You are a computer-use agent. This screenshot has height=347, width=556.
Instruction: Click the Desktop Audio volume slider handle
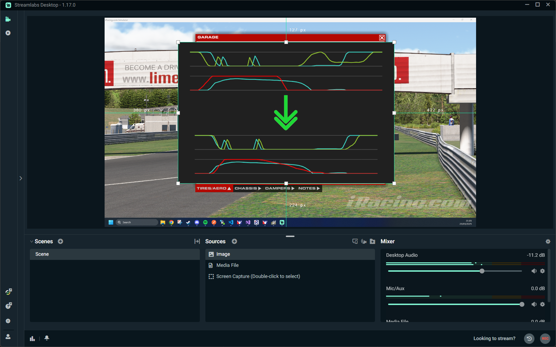[x=482, y=271]
